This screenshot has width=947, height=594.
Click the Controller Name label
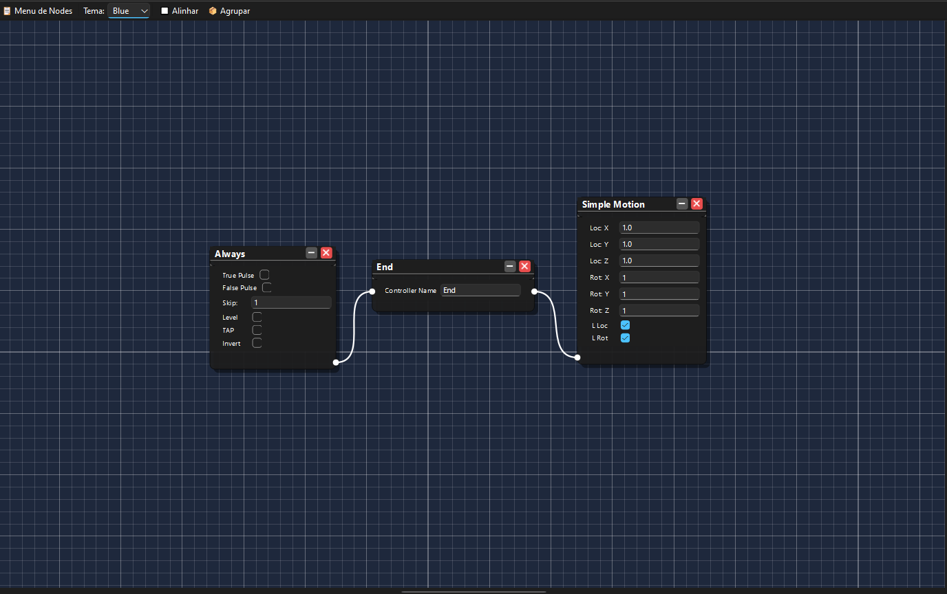[410, 291]
